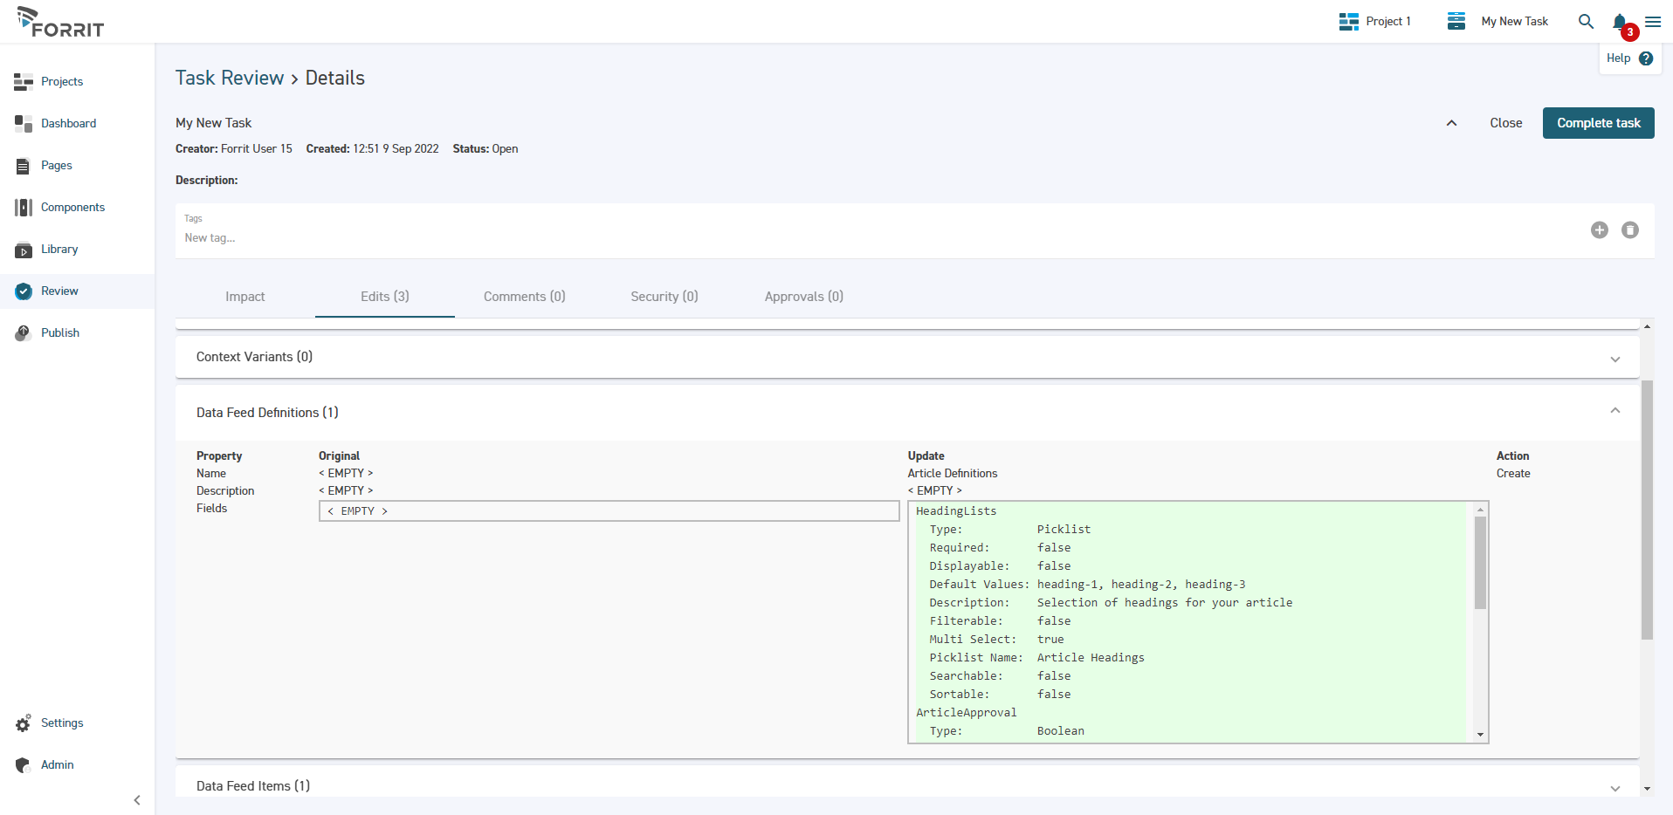Open the Admin section

pyautogui.click(x=55, y=764)
